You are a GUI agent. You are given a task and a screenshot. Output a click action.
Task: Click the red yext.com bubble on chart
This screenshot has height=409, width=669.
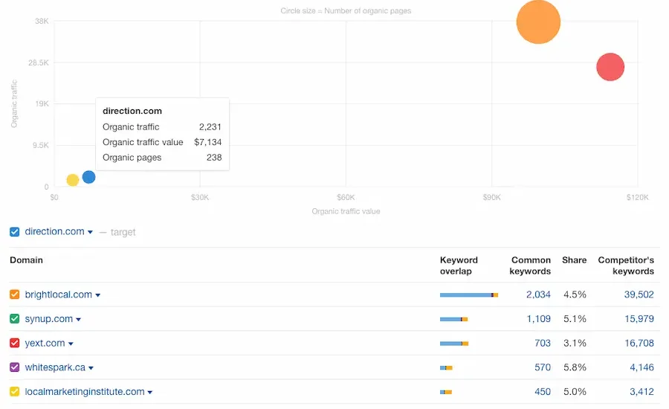tap(610, 67)
